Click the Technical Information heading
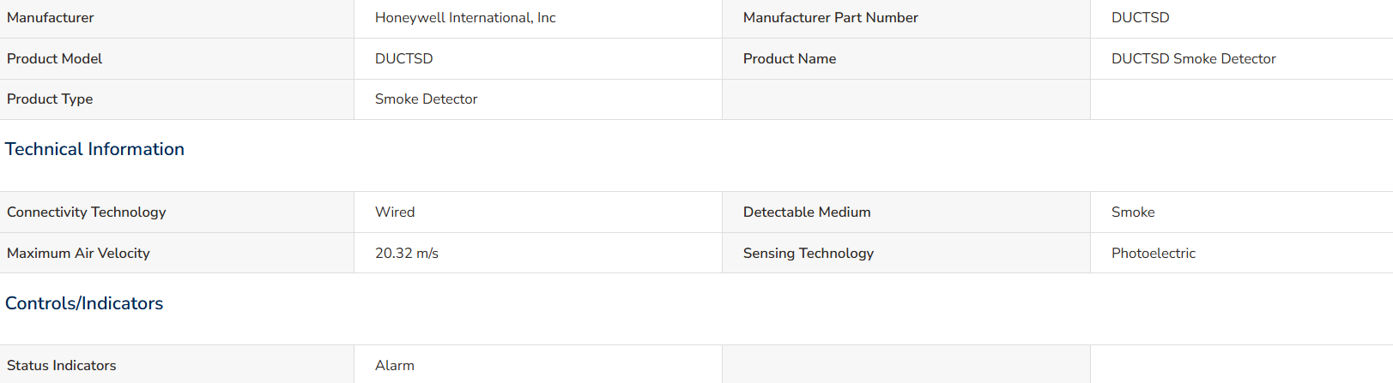Image resolution: width=1393 pixels, height=383 pixels. coord(94,149)
